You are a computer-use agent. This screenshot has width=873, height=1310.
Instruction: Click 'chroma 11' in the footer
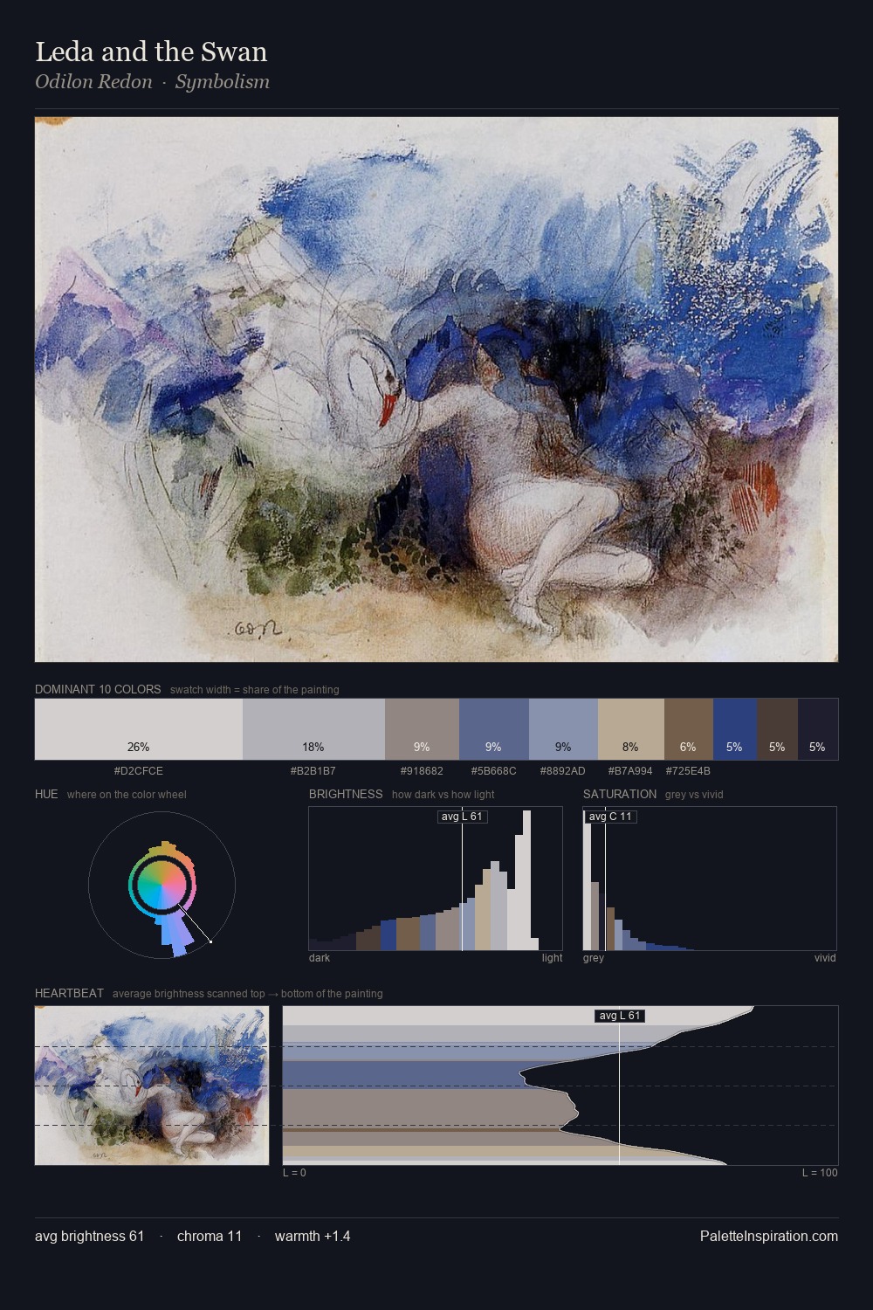click(x=210, y=1236)
